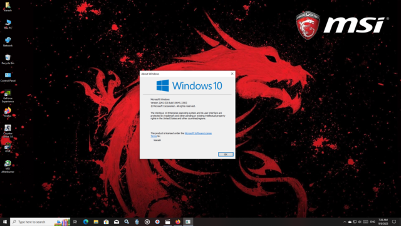Click OK in the About Windows dialog
Image resolution: width=401 pixels, height=226 pixels.
(226, 154)
